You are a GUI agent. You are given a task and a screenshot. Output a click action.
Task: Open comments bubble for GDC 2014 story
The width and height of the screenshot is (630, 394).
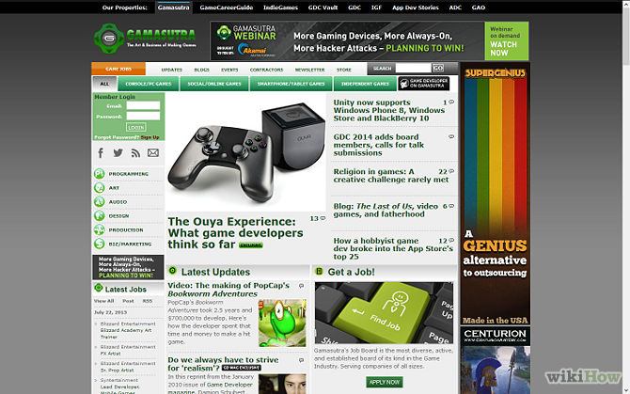point(451,137)
